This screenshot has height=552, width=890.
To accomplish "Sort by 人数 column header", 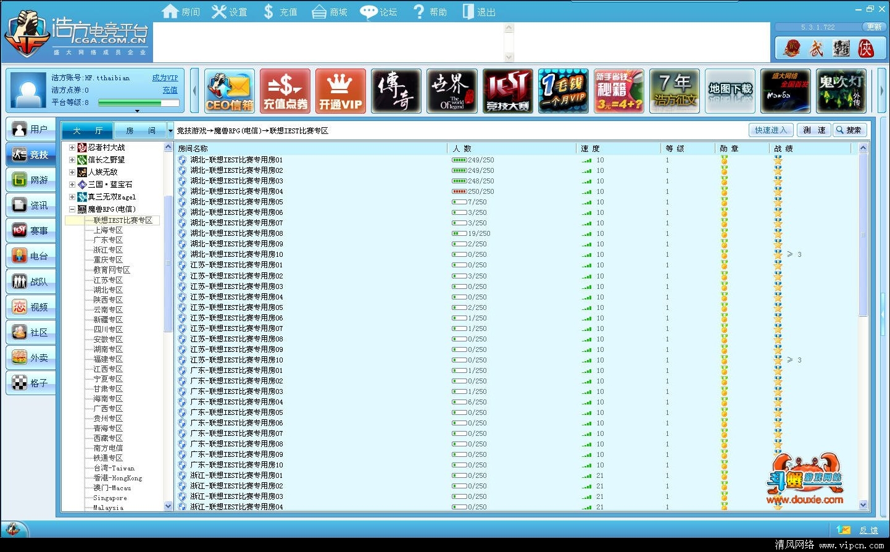I will click(x=511, y=148).
